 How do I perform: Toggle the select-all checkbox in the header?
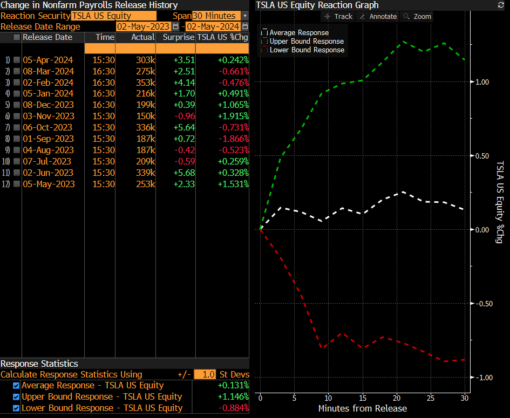16,37
